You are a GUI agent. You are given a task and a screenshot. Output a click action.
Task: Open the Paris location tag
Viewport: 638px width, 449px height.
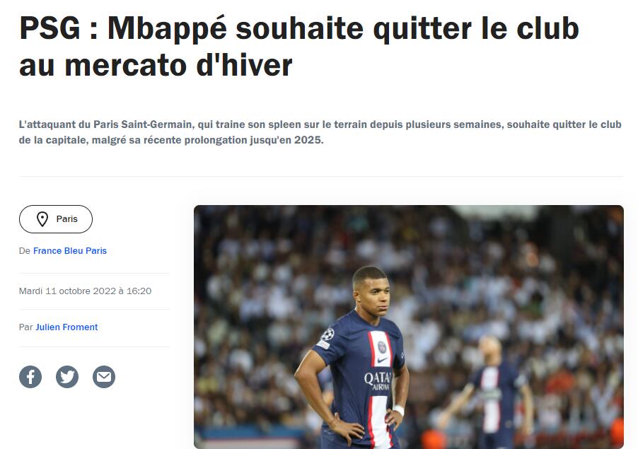(56, 219)
